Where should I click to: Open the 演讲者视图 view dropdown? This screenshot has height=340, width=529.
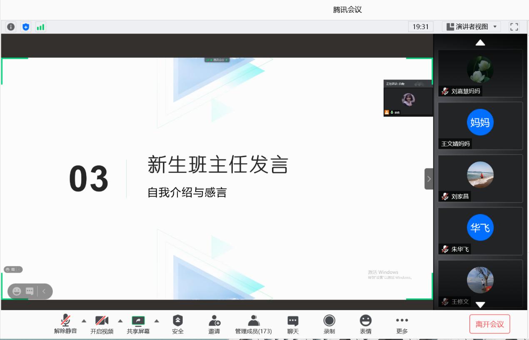471,27
